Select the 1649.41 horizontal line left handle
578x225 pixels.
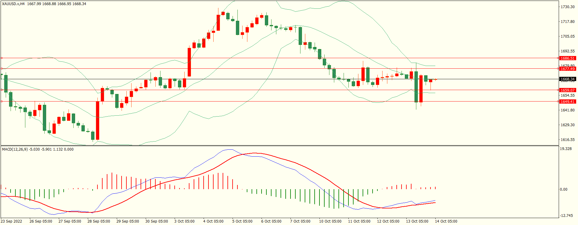[x=2, y=101]
